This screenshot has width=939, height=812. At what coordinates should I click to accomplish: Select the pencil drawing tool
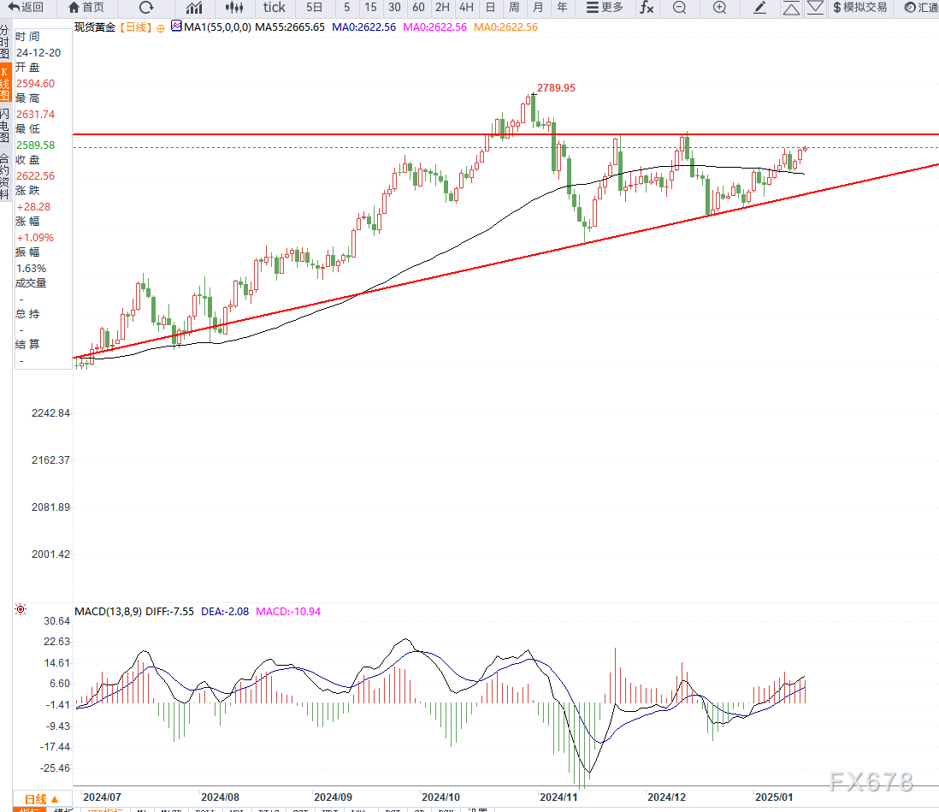(x=759, y=8)
